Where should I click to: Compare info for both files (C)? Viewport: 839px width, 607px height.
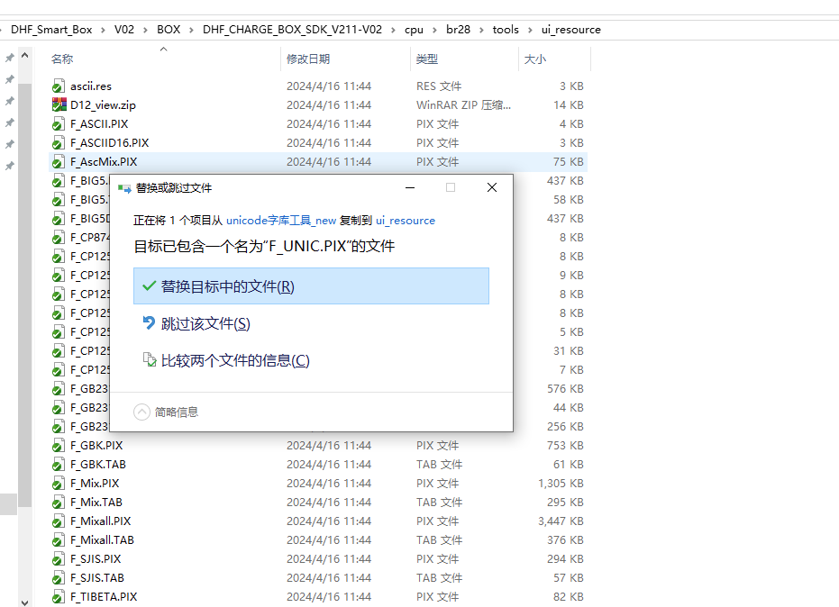(x=312, y=360)
